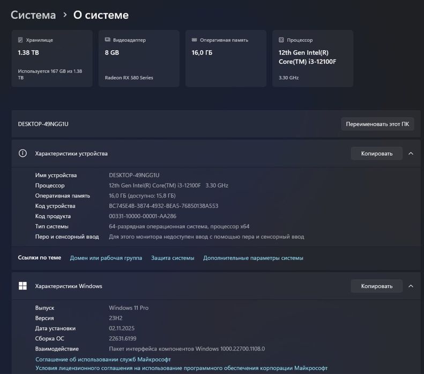Click the processor icon in Процессор card
Screen dimensions: 424x374
tap(281, 40)
